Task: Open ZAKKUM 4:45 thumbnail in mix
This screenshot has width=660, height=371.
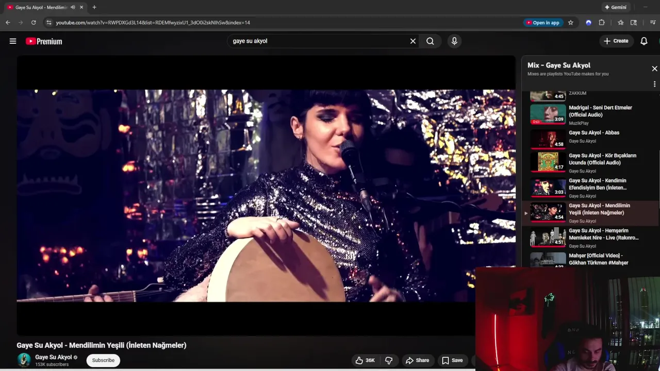Action: coord(548,95)
